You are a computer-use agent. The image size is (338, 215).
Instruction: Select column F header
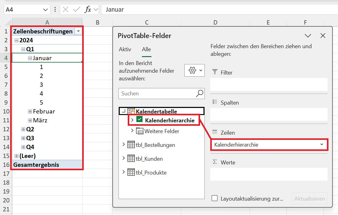[x=305, y=22]
